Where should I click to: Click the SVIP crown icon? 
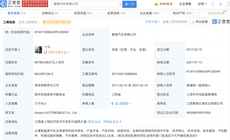[156, 4]
